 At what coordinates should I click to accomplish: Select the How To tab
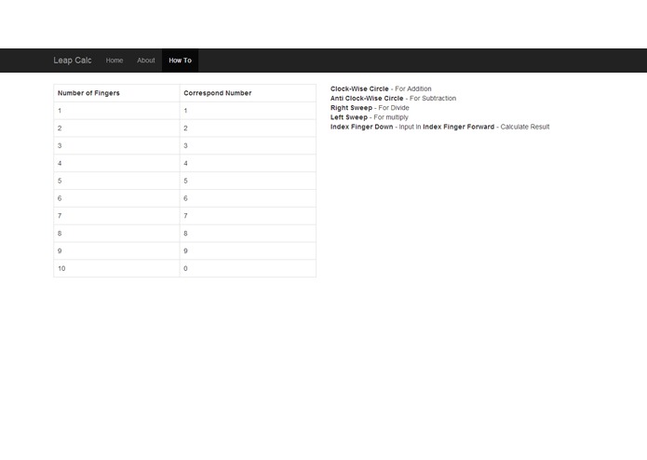(x=180, y=61)
